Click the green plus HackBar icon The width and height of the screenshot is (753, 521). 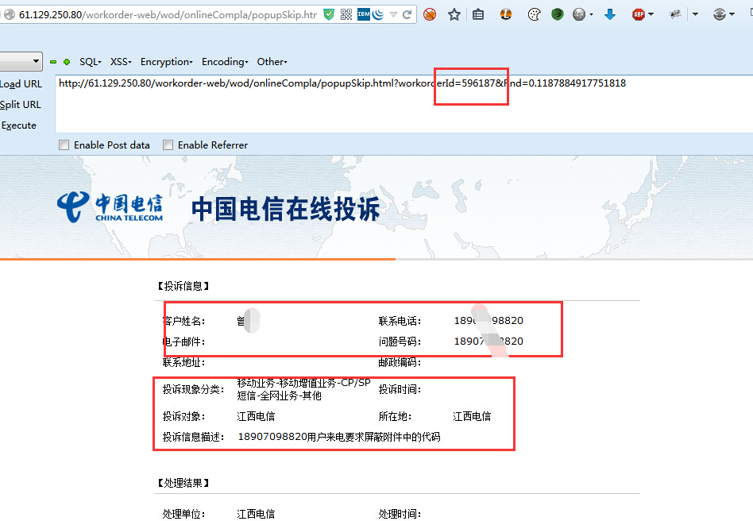(x=67, y=62)
